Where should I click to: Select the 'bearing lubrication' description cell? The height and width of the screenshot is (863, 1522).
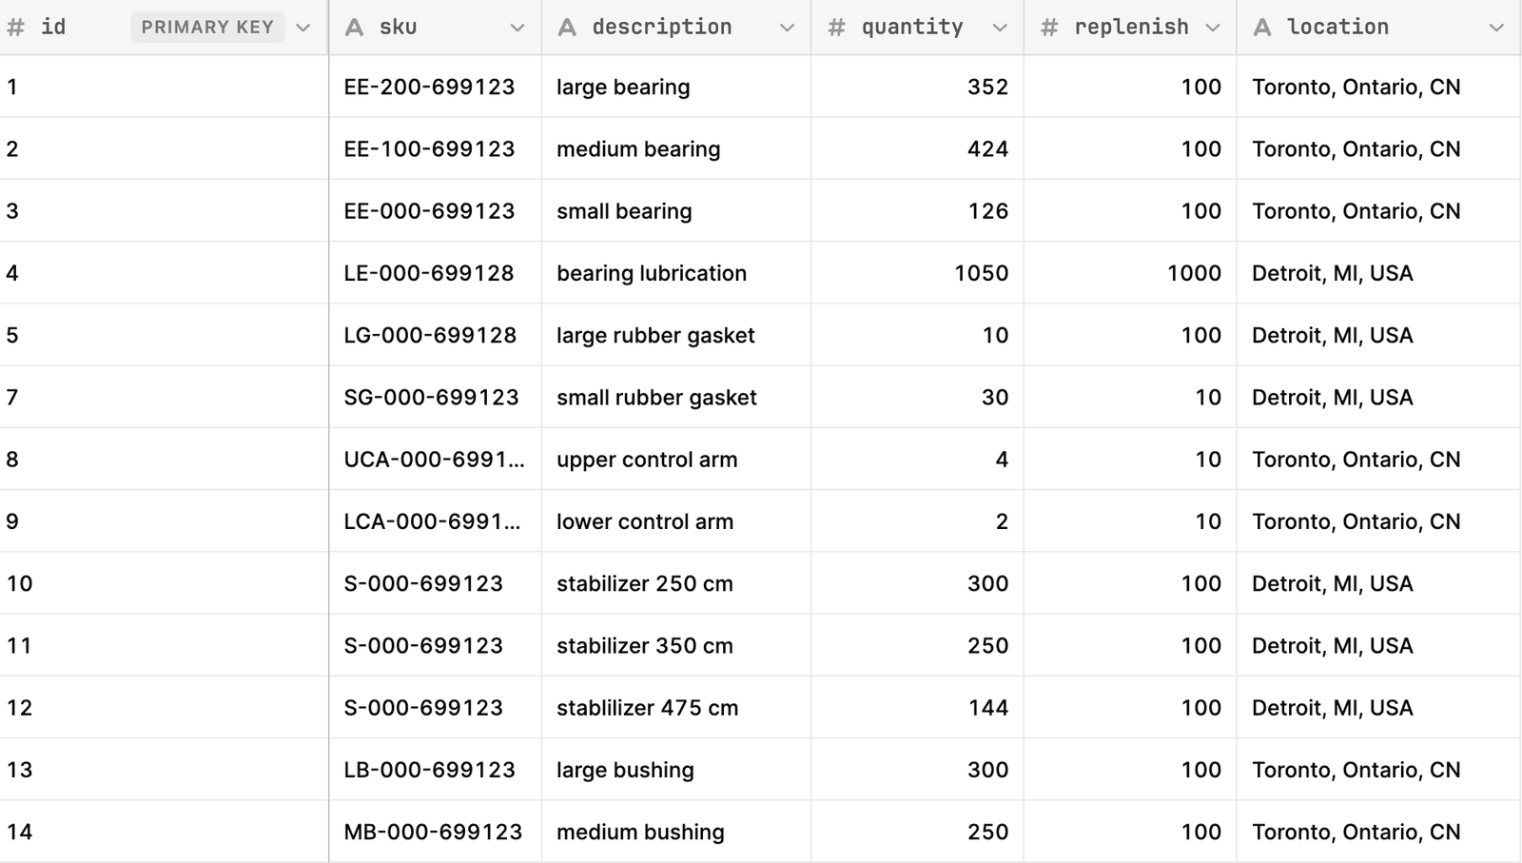point(676,273)
